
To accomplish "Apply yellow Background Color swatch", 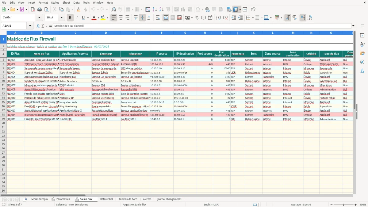I will pos(103,18).
